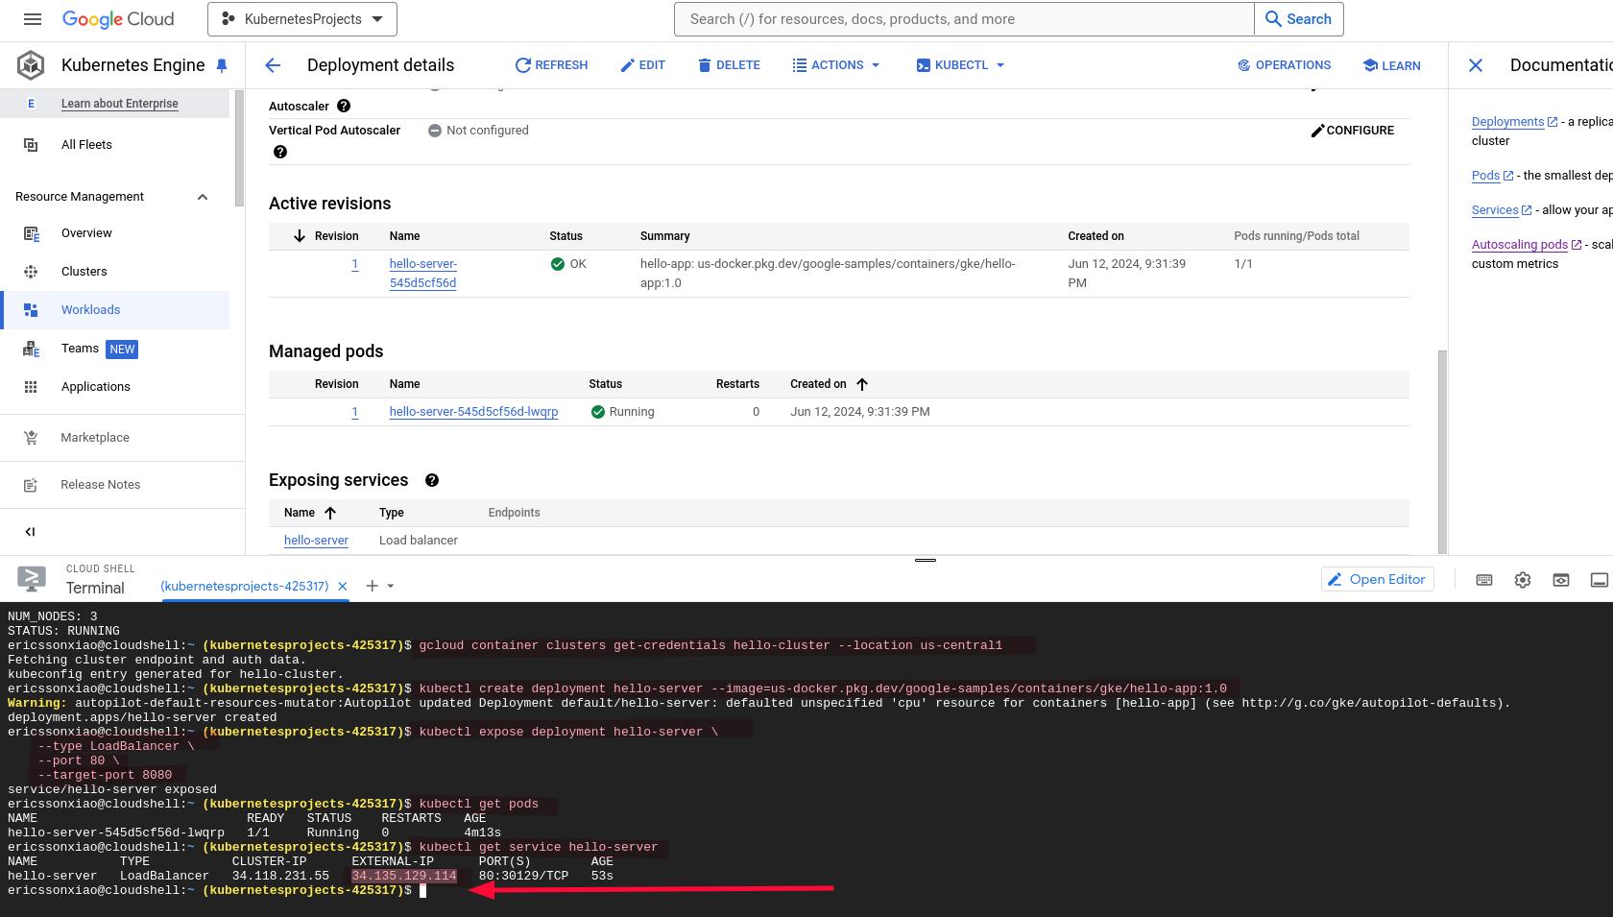Open the main hamburger navigation menu
The width and height of the screenshot is (1613, 917).
[32, 19]
